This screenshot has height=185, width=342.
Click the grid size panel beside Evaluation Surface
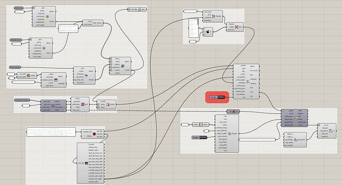point(26,105)
